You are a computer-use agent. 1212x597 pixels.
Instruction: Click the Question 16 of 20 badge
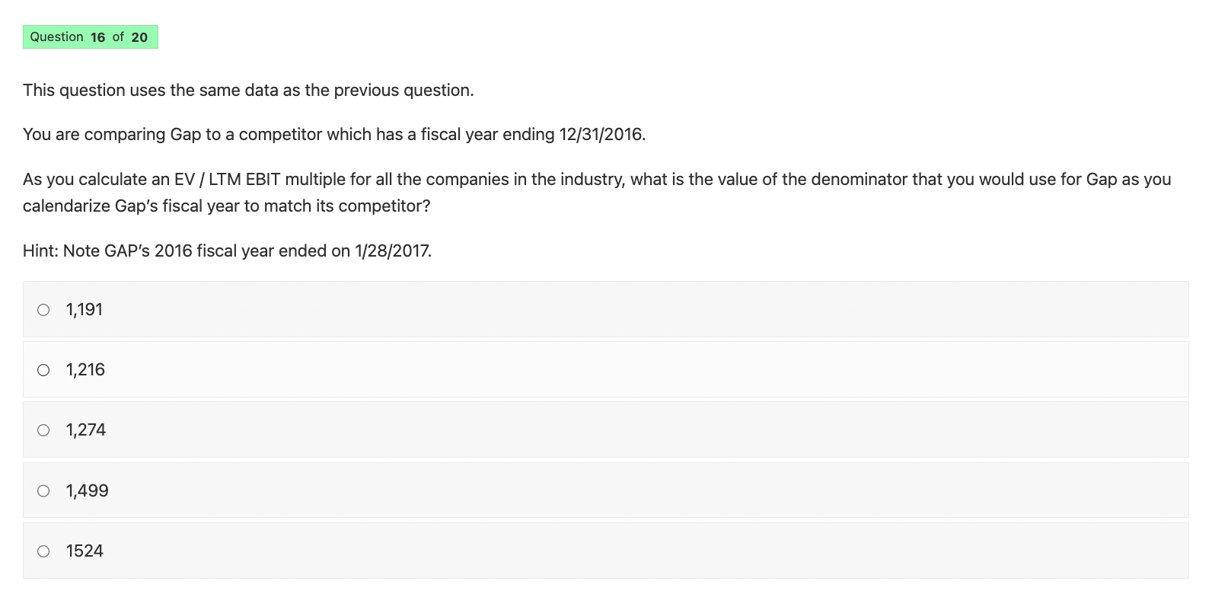tap(90, 37)
